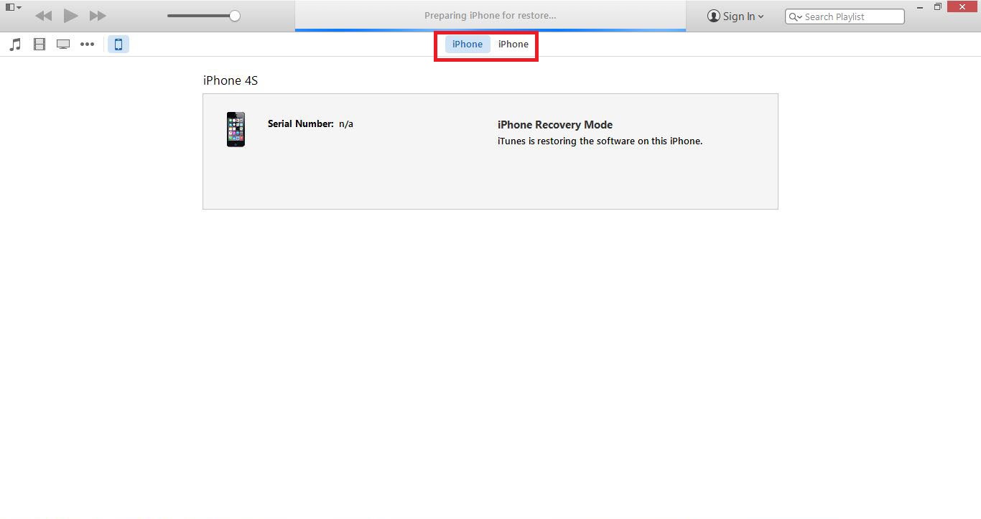Open the Movies library icon
This screenshot has width=981, height=519.
click(x=39, y=45)
